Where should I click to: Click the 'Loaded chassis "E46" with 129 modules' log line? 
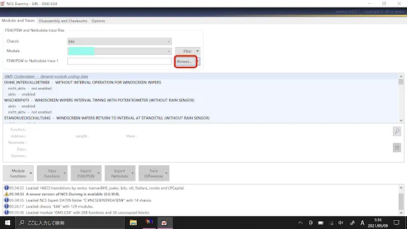coord(201,206)
